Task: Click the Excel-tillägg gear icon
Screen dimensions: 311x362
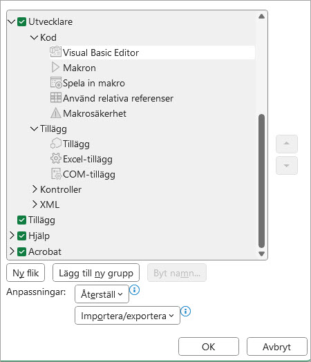Action: coord(56,159)
